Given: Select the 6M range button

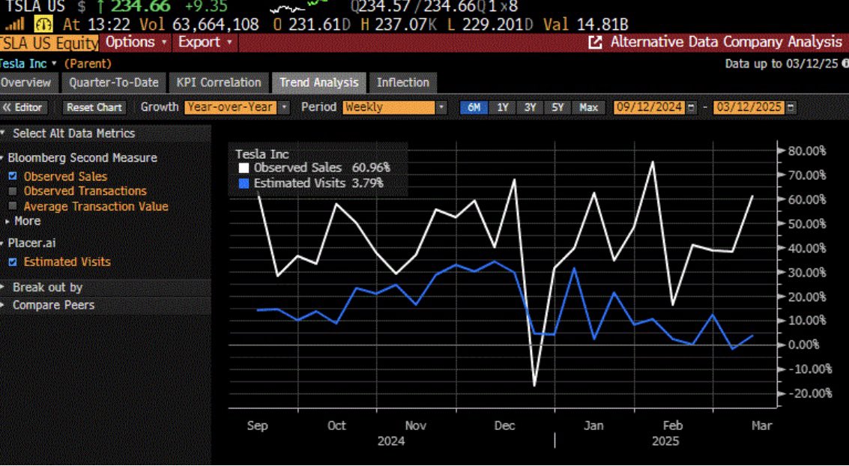Looking at the screenshot, I should [474, 108].
